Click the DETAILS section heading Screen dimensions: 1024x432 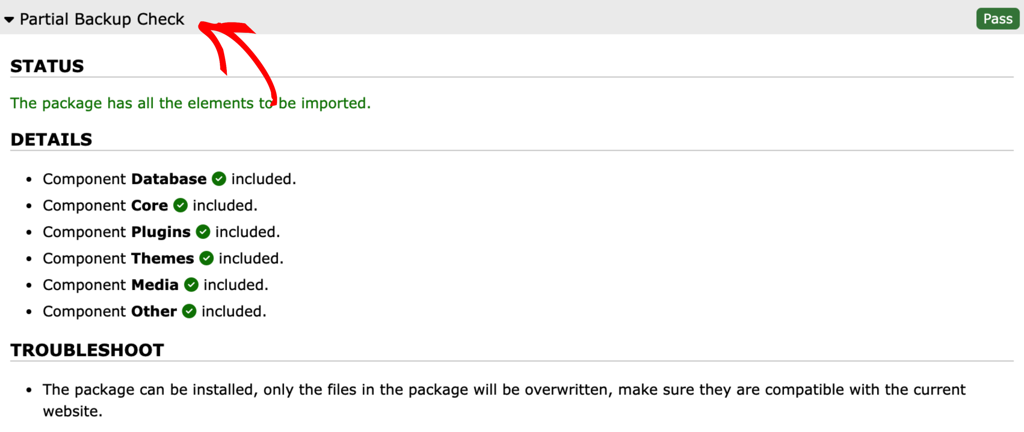tap(52, 140)
